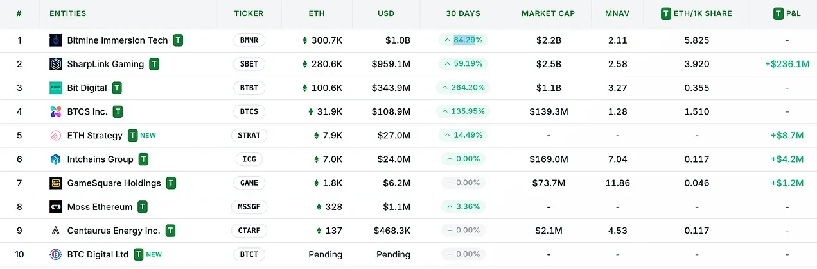The image size is (817, 269).
Task: Click the BTCS Inc. logo icon
Action: pyautogui.click(x=56, y=111)
